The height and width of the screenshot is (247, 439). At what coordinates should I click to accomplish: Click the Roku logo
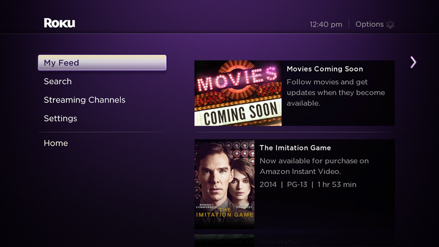pos(59,23)
